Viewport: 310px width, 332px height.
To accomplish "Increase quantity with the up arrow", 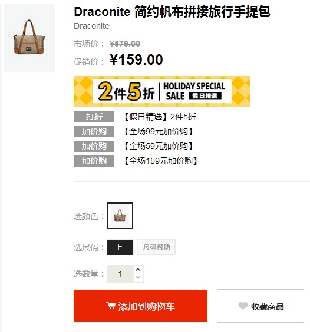I will 138,270.
